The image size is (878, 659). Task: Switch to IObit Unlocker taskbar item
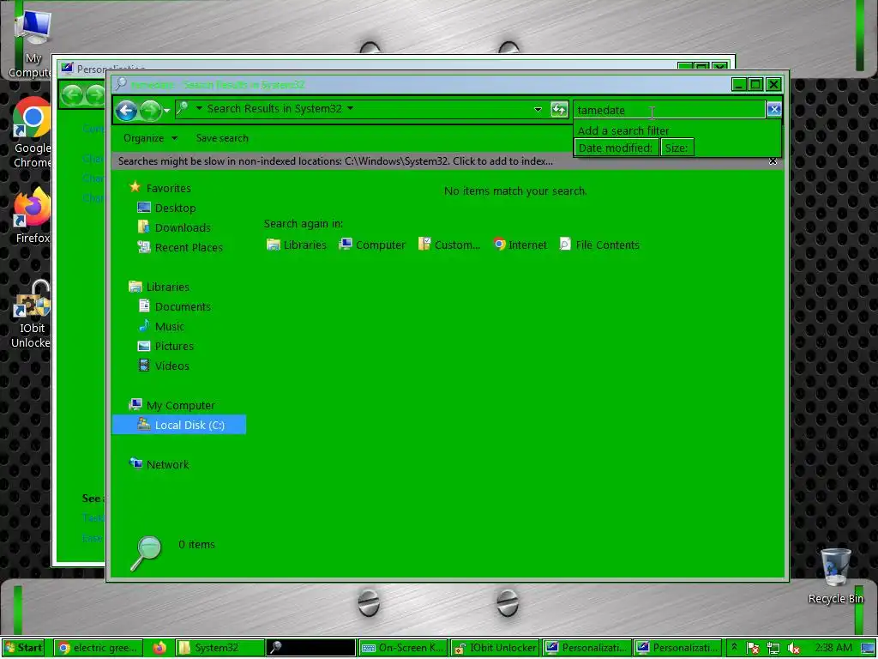coord(495,648)
